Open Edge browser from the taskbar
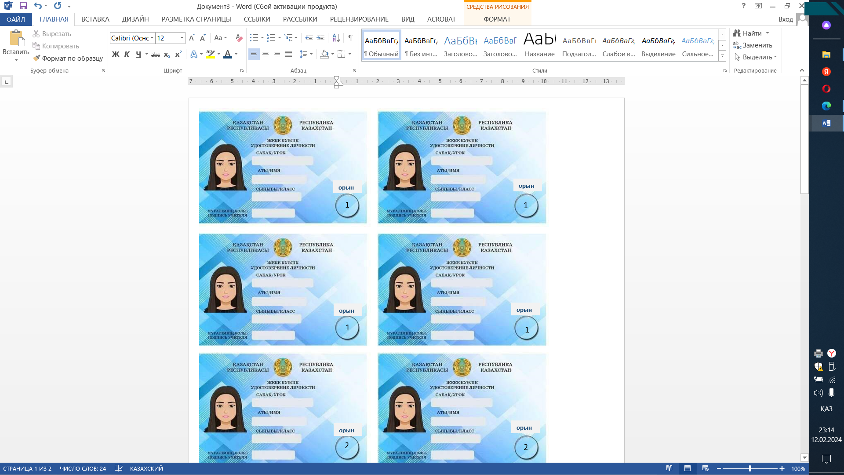Viewport: 844px width, 475px height. [x=826, y=106]
